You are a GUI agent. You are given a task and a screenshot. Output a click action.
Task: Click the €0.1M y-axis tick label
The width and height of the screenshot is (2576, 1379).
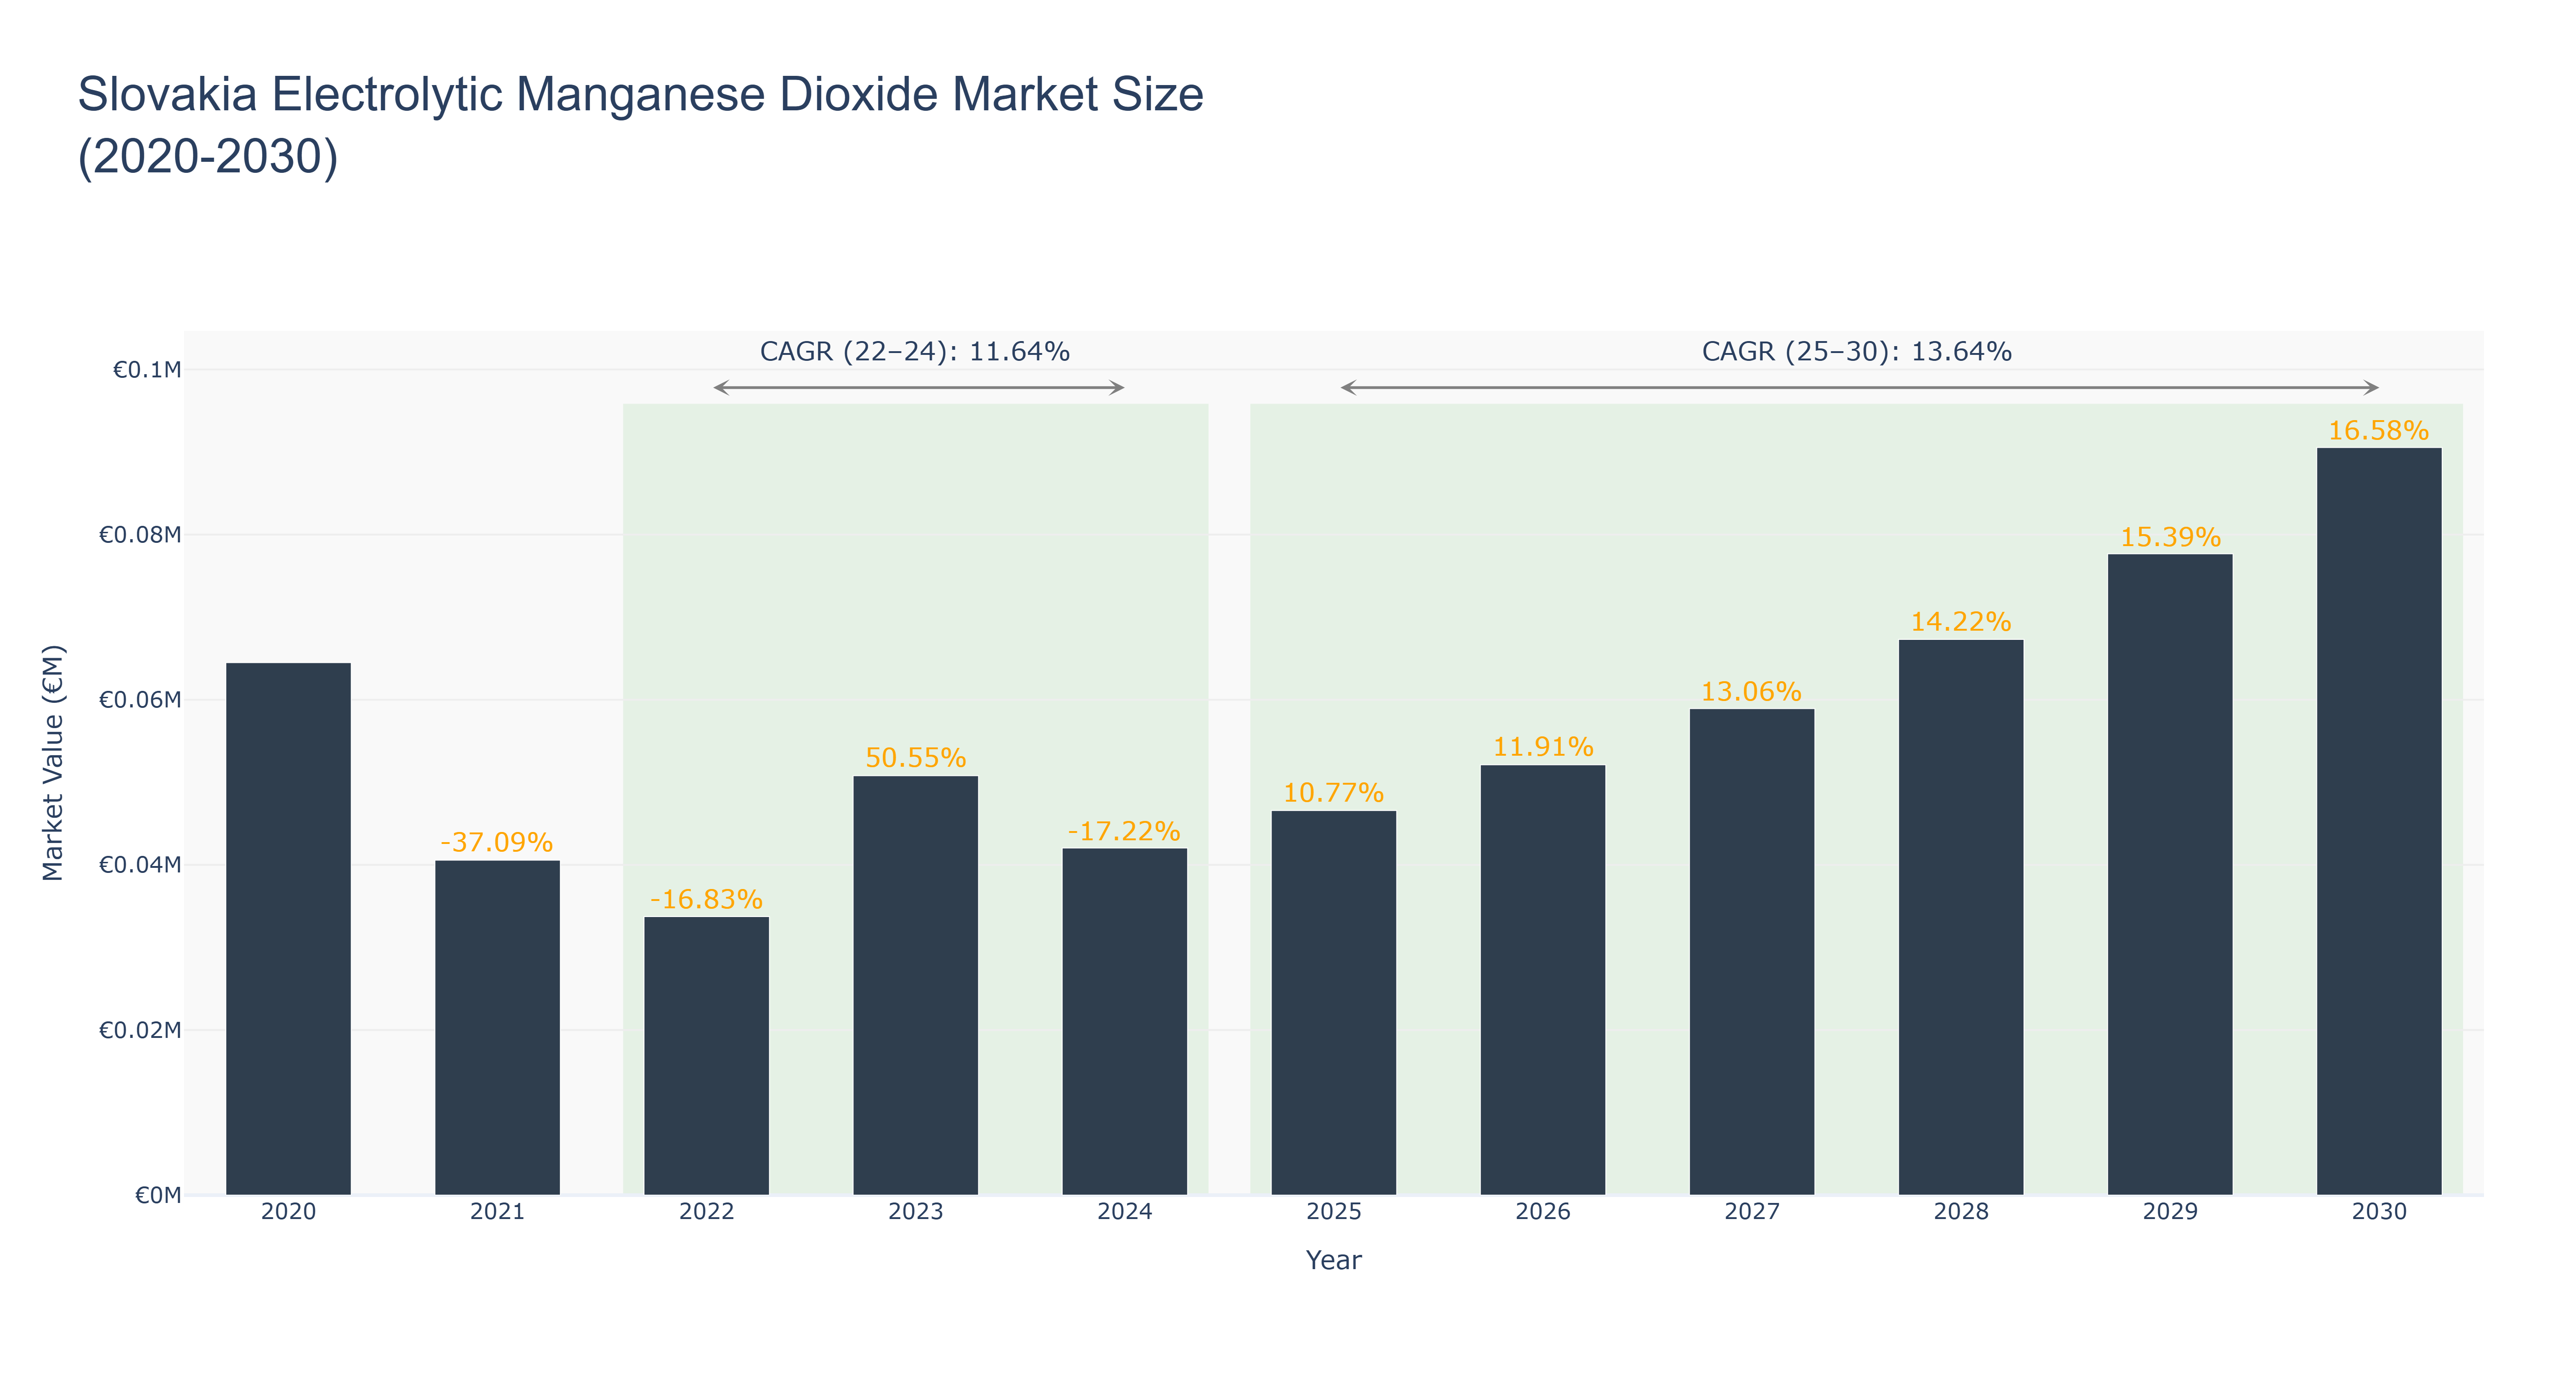point(147,370)
